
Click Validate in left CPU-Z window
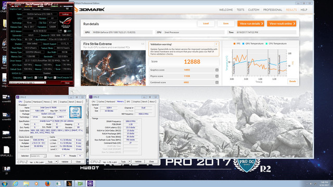(x=65, y=162)
